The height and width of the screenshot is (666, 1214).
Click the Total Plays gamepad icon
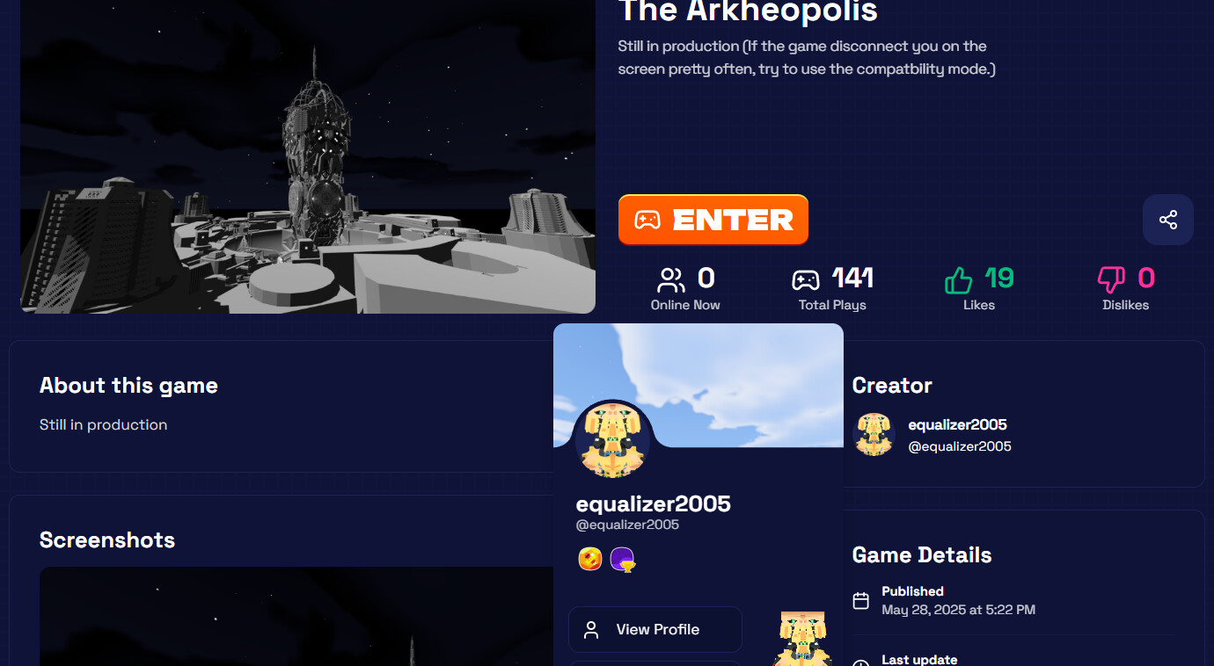(806, 280)
